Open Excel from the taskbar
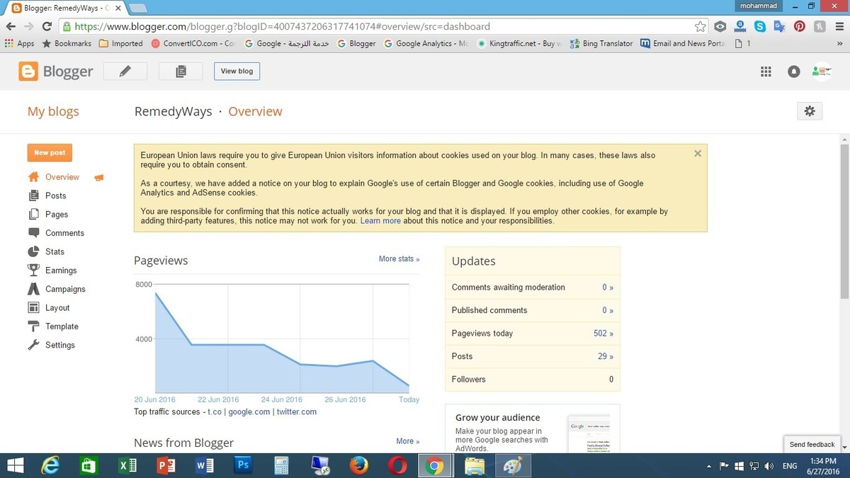 pyautogui.click(x=127, y=465)
